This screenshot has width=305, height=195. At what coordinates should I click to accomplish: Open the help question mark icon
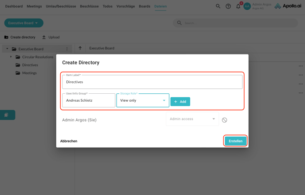pos(228,6)
